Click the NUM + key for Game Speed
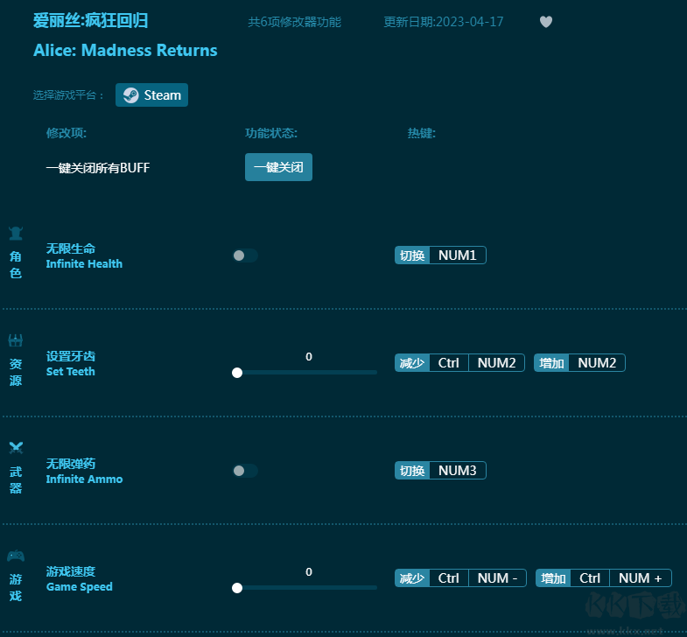The width and height of the screenshot is (687, 637). 640,578
